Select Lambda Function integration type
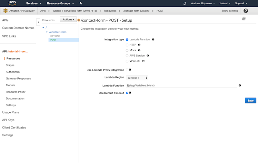This screenshot has height=163, width=258. [127, 40]
